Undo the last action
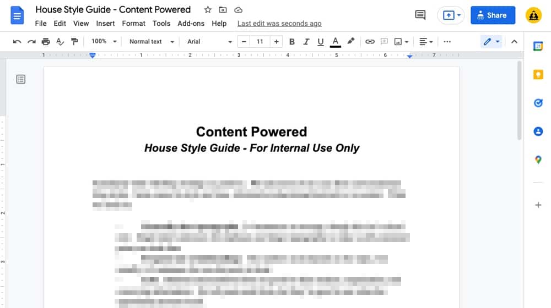Viewport: 551px width, 308px height. pyautogui.click(x=17, y=42)
